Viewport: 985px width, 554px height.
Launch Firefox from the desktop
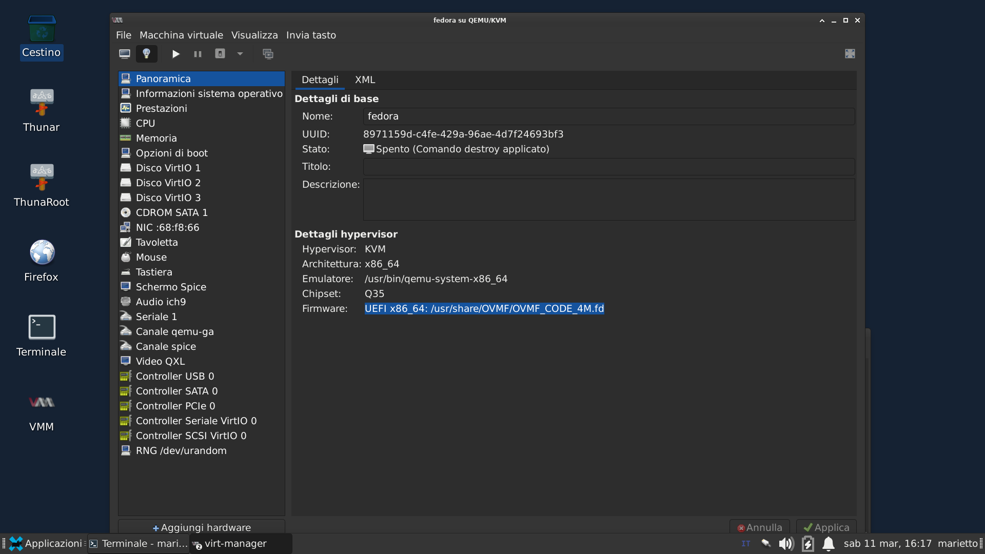pyautogui.click(x=42, y=261)
